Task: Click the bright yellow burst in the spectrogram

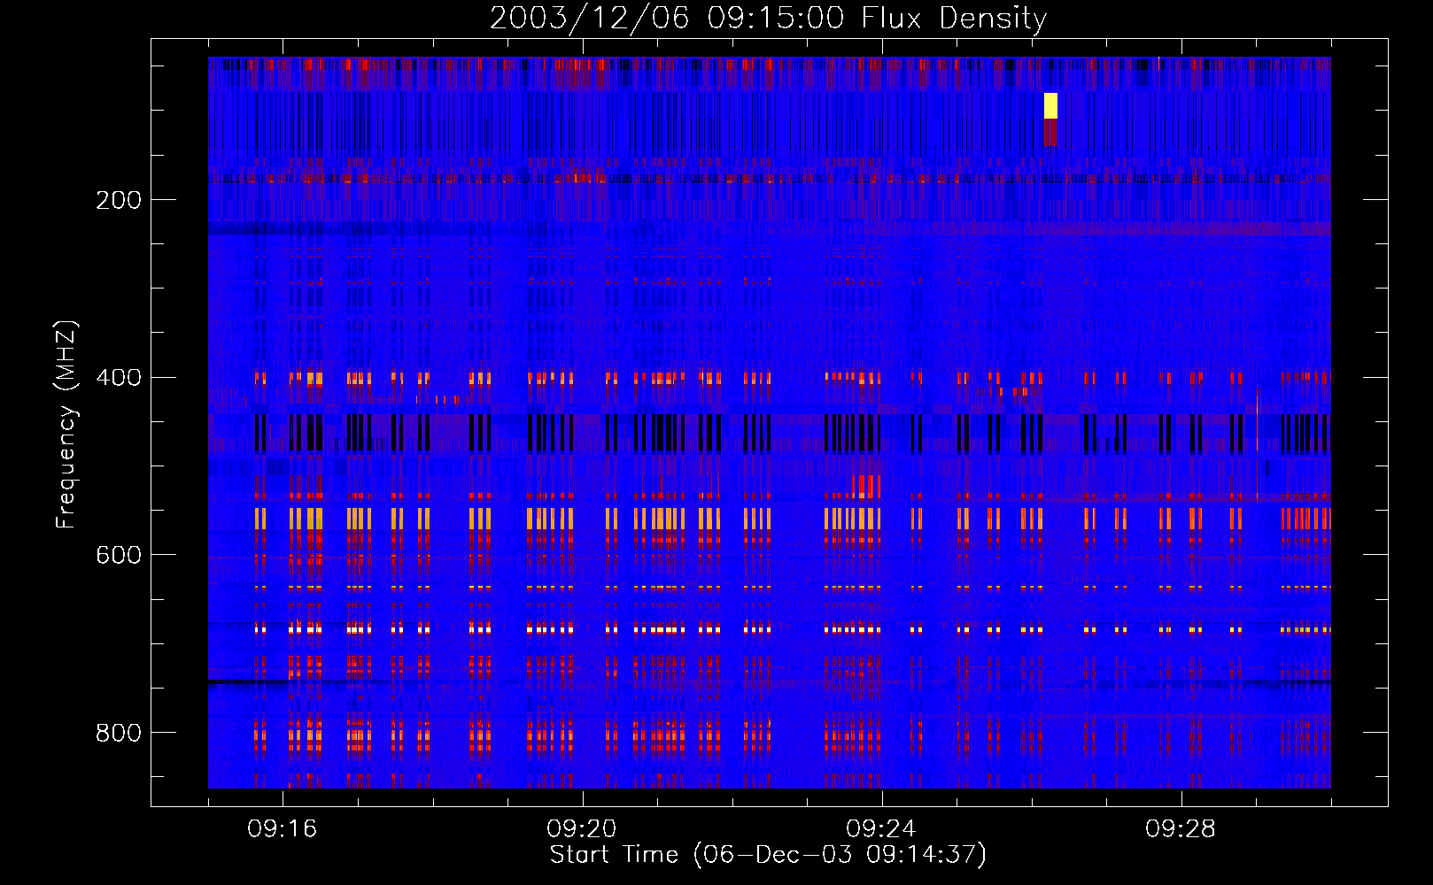Action: tap(1050, 105)
